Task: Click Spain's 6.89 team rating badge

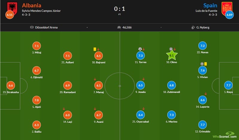Action: (229, 15)
